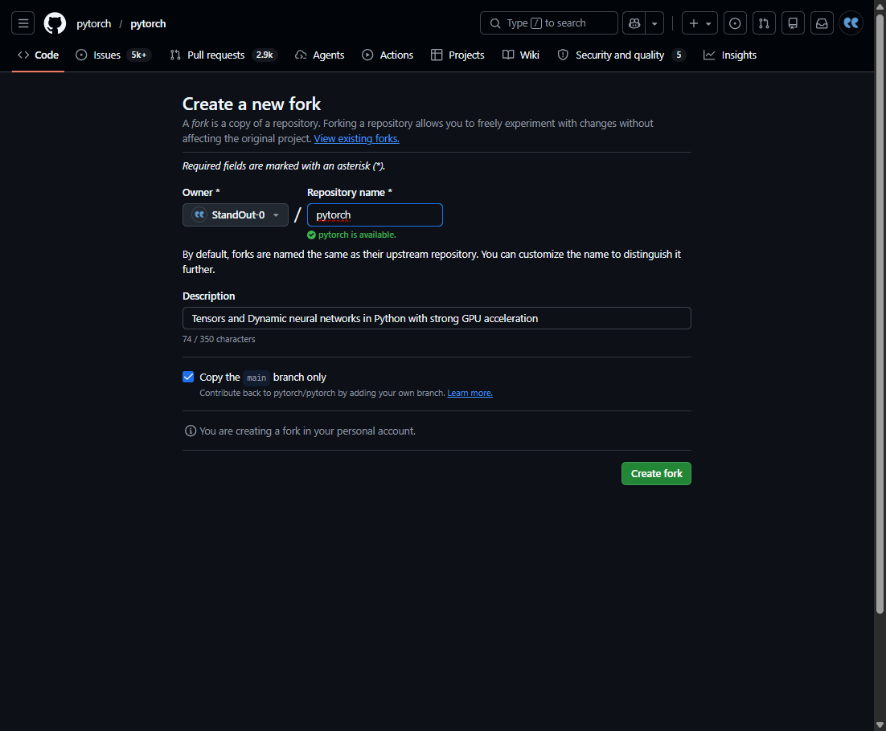Open the Create new plus menu
The width and height of the screenshot is (886, 731).
(699, 23)
